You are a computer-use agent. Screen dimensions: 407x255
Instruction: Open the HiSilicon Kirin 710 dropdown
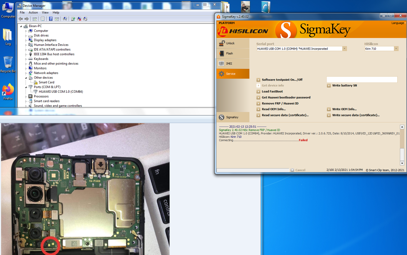(396, 49)
